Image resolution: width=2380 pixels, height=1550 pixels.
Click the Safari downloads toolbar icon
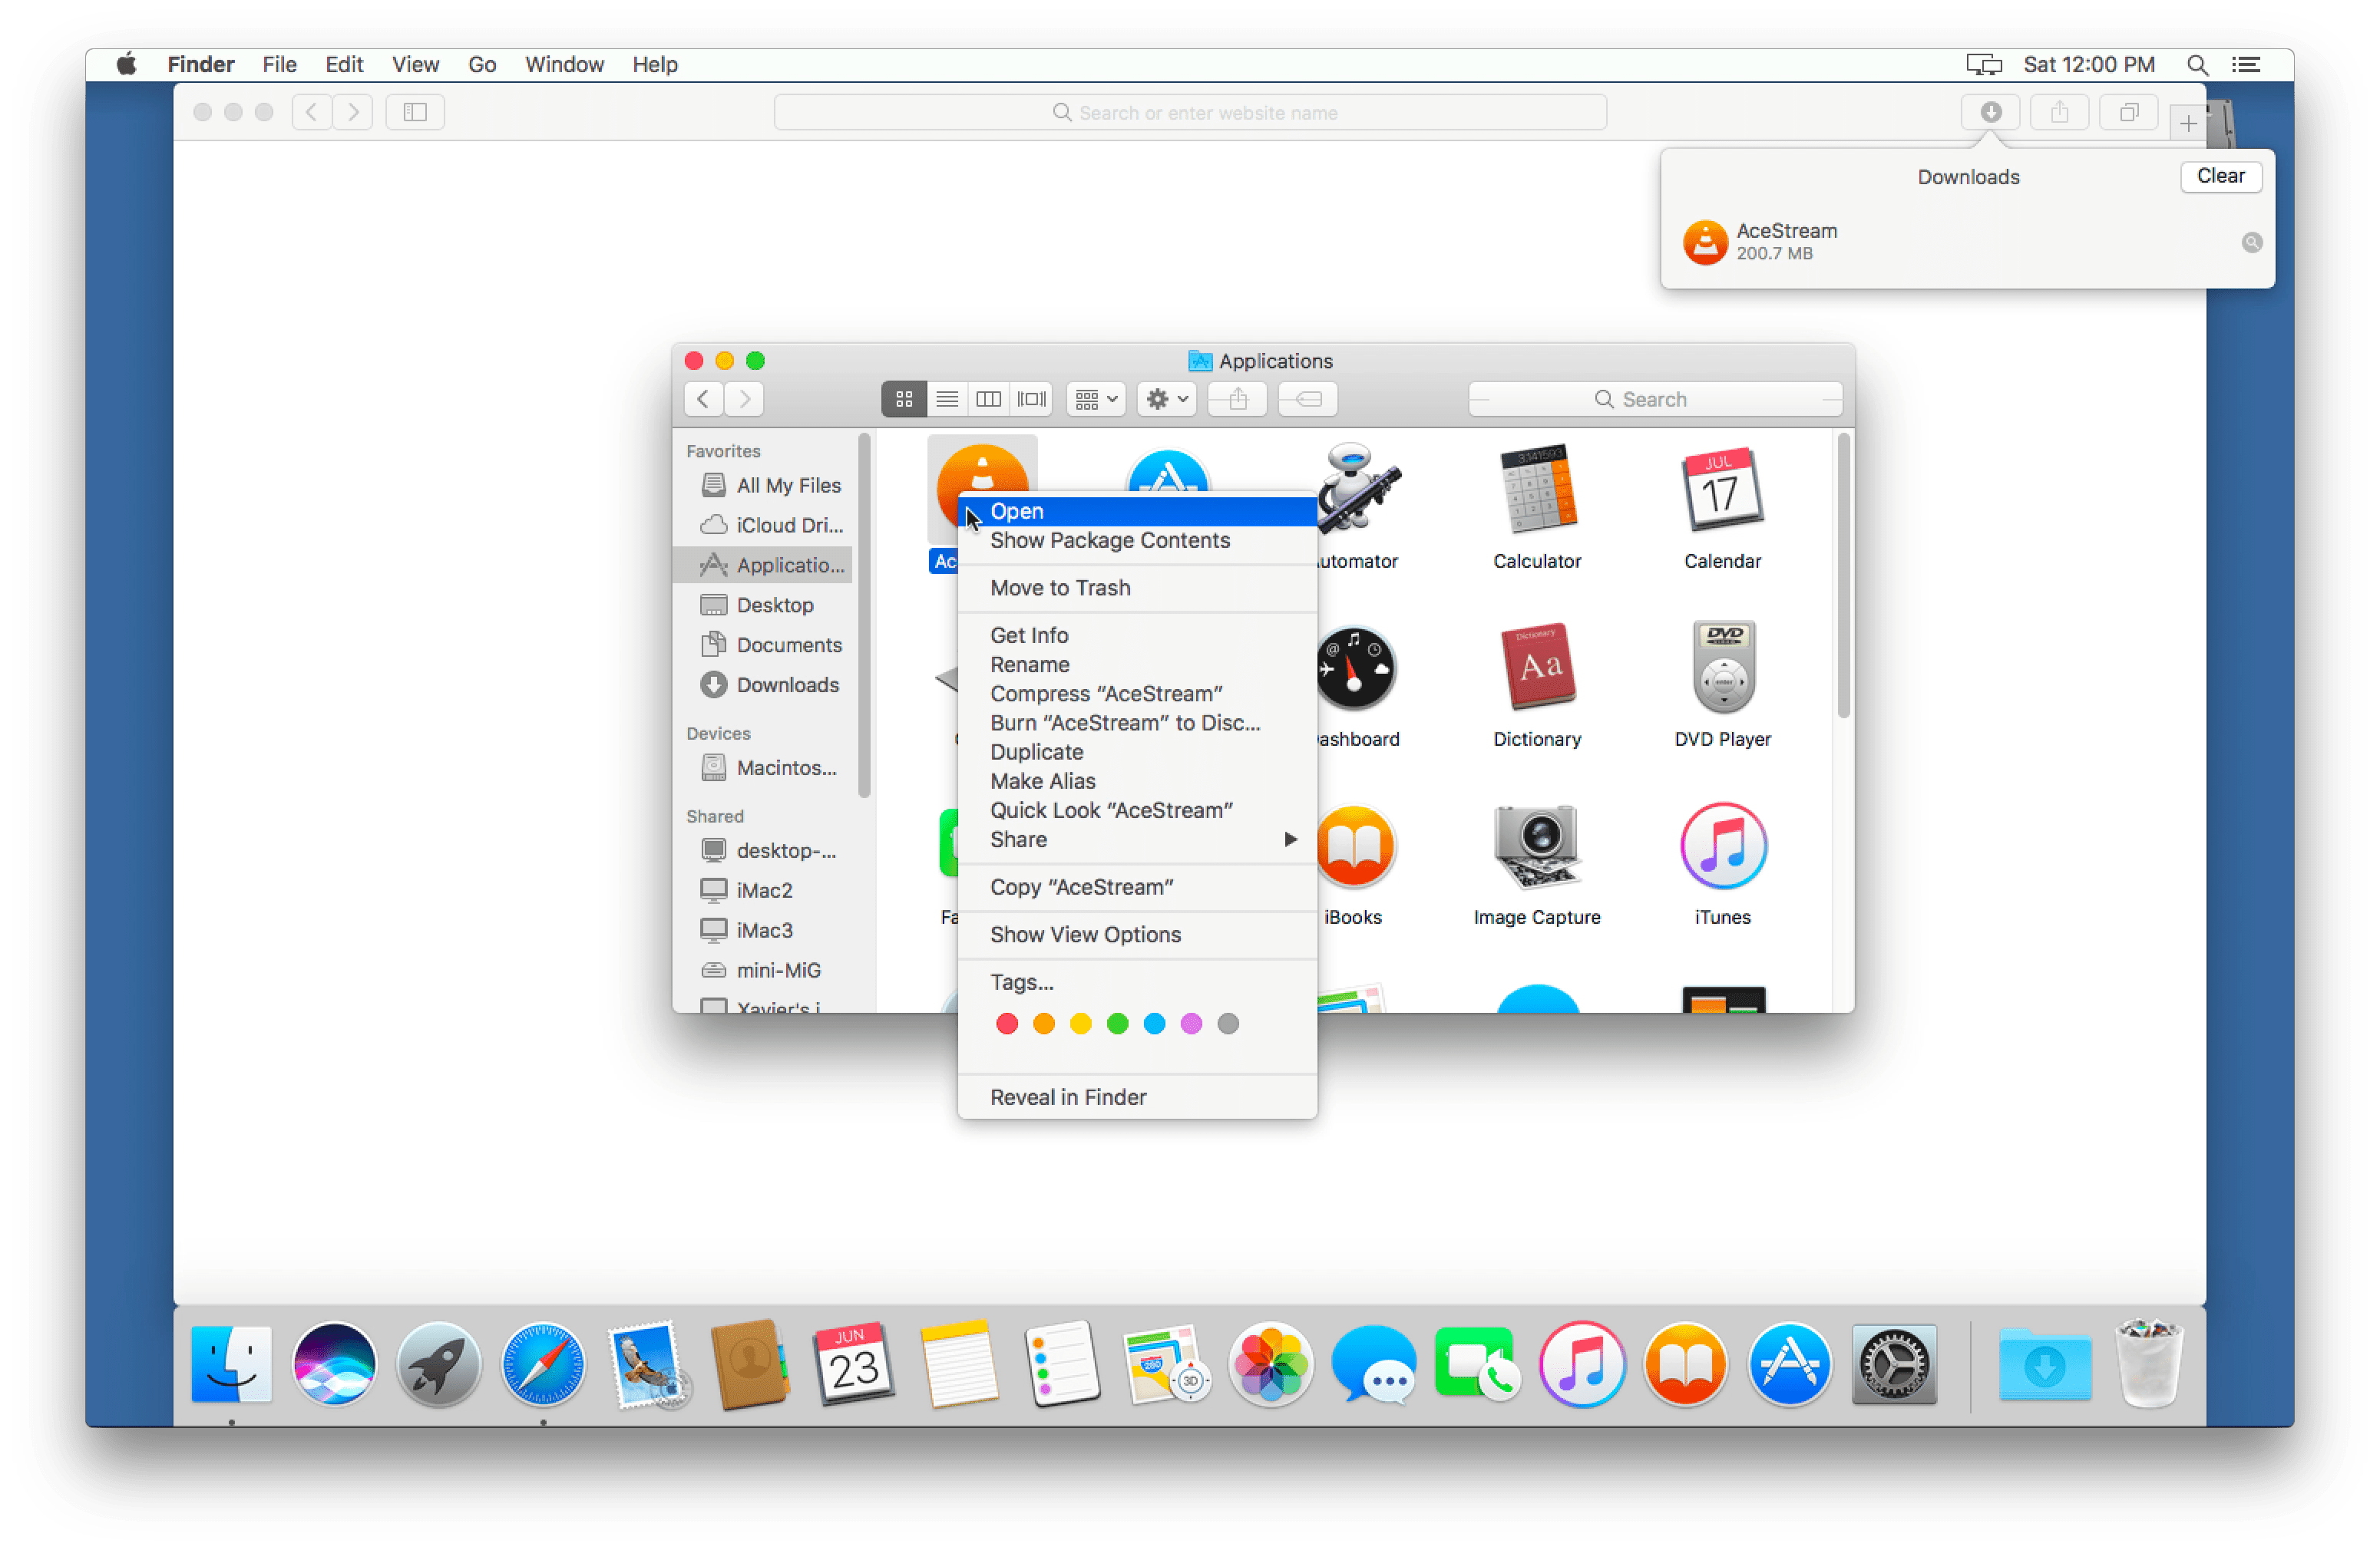click(1990, 112)
